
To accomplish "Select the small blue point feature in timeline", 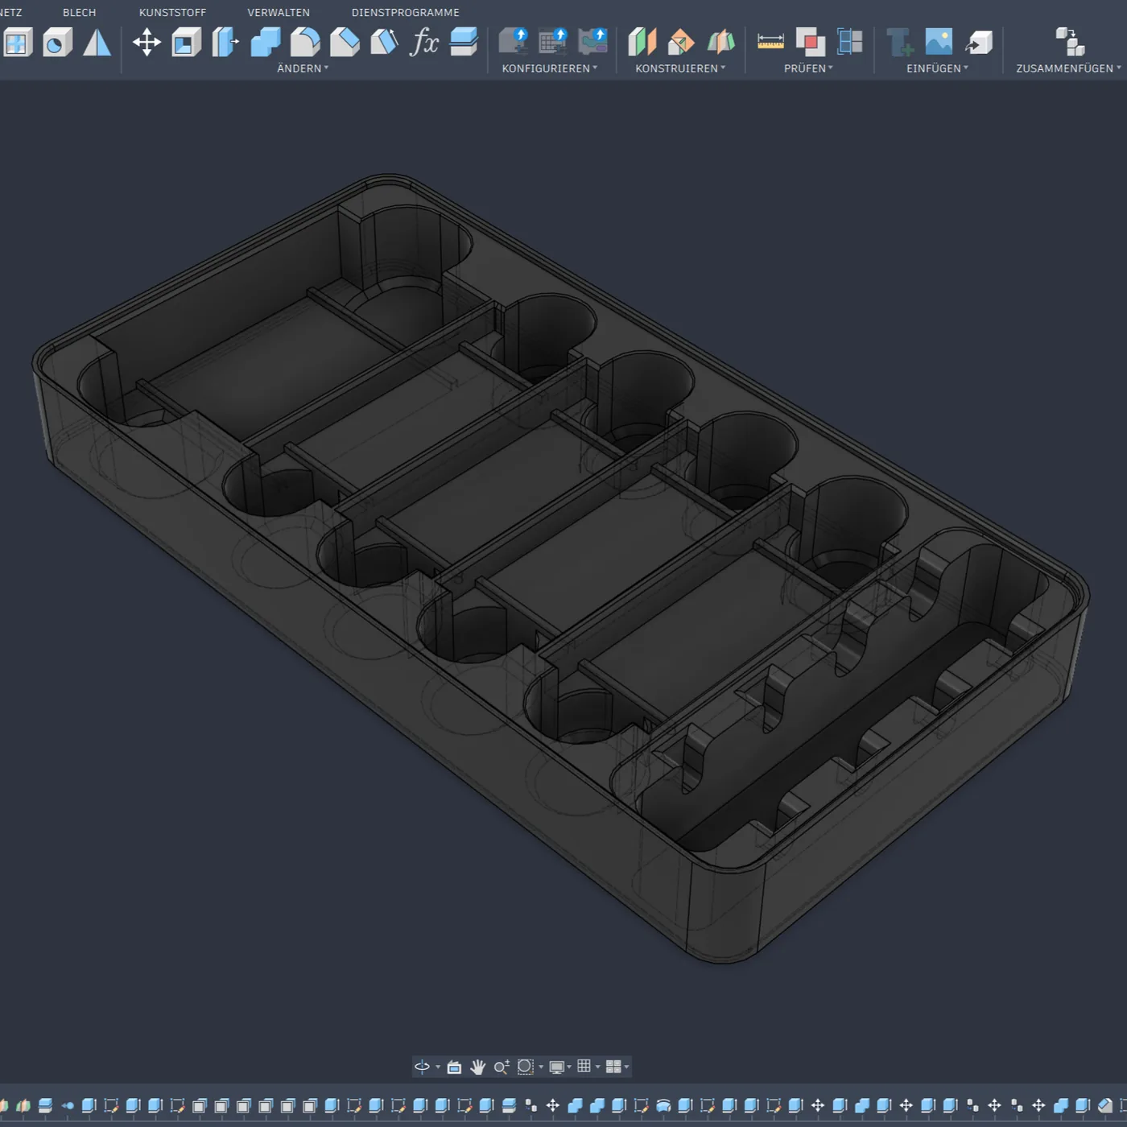I will [x=68, y=1106].
